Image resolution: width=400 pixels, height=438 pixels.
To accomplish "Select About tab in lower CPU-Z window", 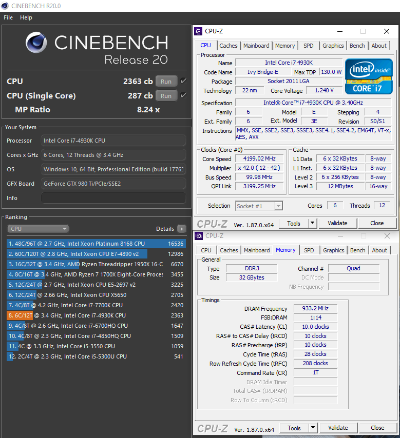I will 379,250.
